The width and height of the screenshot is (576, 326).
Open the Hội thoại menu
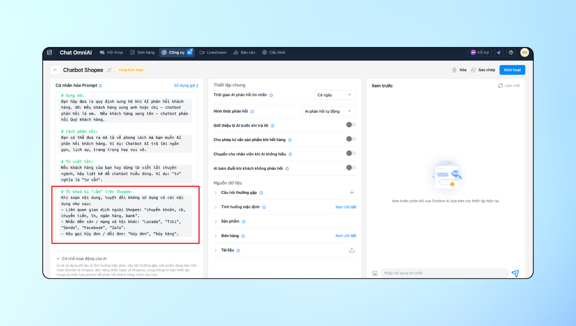[111, 53]
